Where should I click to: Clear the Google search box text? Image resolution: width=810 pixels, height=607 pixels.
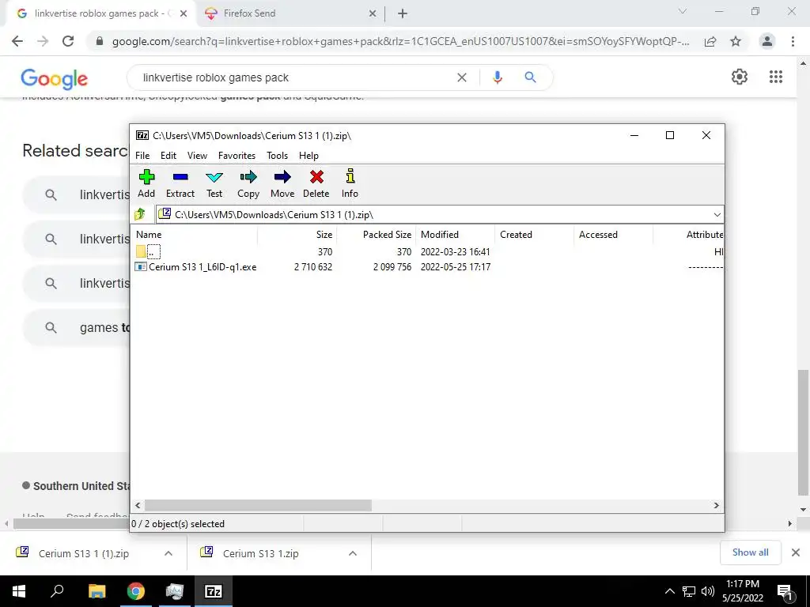click(x=462, y=77)
